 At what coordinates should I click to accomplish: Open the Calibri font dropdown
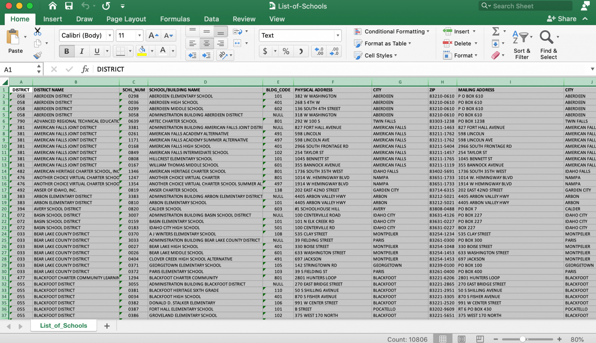point(110,35)
